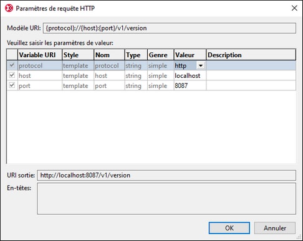Image resolution: width=303 pixels, height=241 pixels.
Task: Click OK to confirm parameters
Action: (229, 228)
